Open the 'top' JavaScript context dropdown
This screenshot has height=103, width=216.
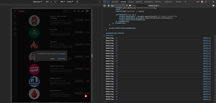pos(119,6)
